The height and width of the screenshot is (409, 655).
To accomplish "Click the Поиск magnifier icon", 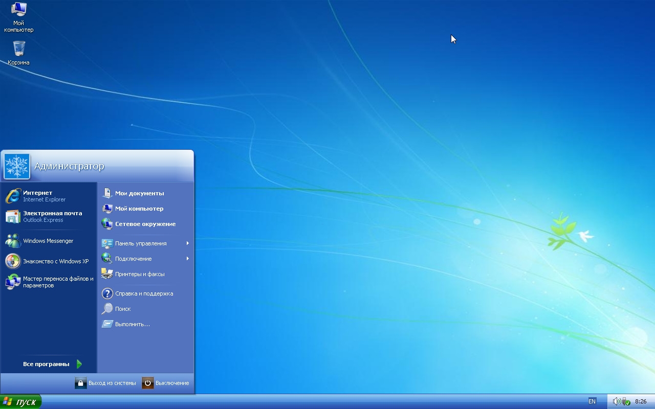I will [x=107, y=309].
